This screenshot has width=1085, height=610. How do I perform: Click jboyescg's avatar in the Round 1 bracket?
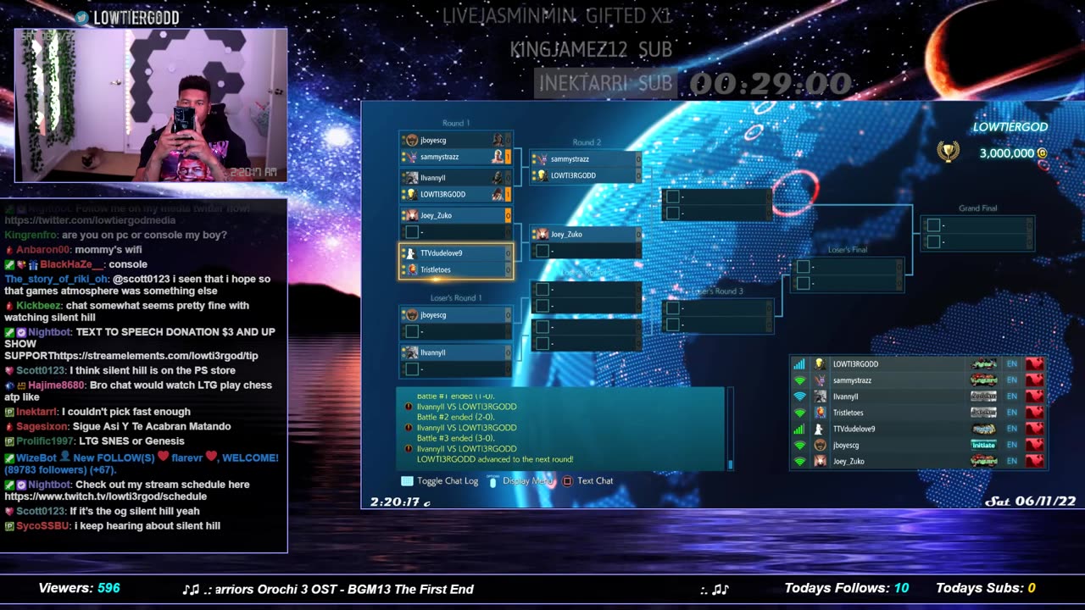tap(411, 141)
